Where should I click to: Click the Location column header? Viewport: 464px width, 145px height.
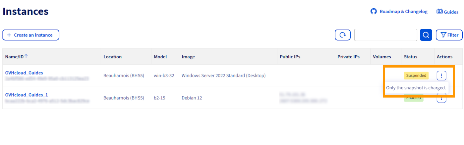coord(112,57)
